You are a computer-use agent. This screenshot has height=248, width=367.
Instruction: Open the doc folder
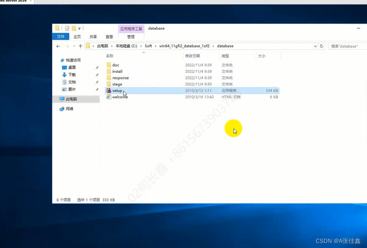[116, 65]
